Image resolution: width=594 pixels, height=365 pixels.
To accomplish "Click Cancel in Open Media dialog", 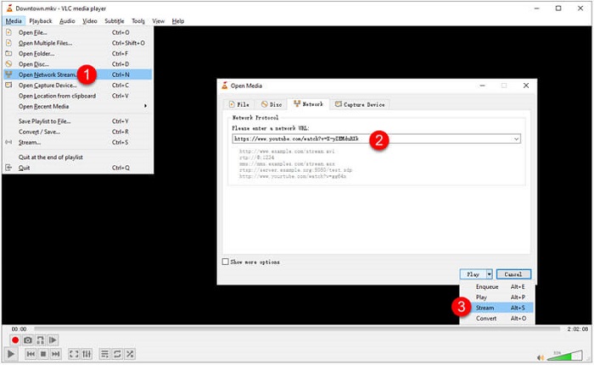I will tap(513, 274).
